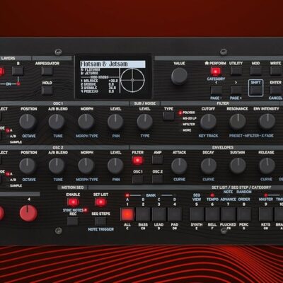283x283 pixels.
Task: Click OSC 1 Position knob
Action: click(28, 122)
